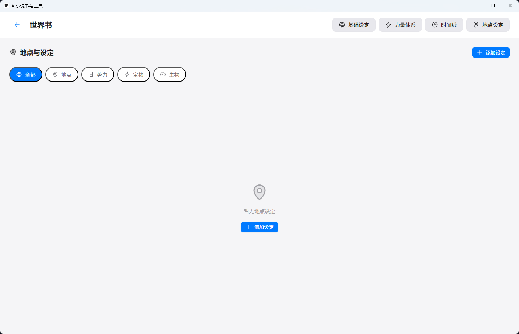Filter by 地点 category
The image size is (519, 334).
pyautogui.click(x=62, y=74)
